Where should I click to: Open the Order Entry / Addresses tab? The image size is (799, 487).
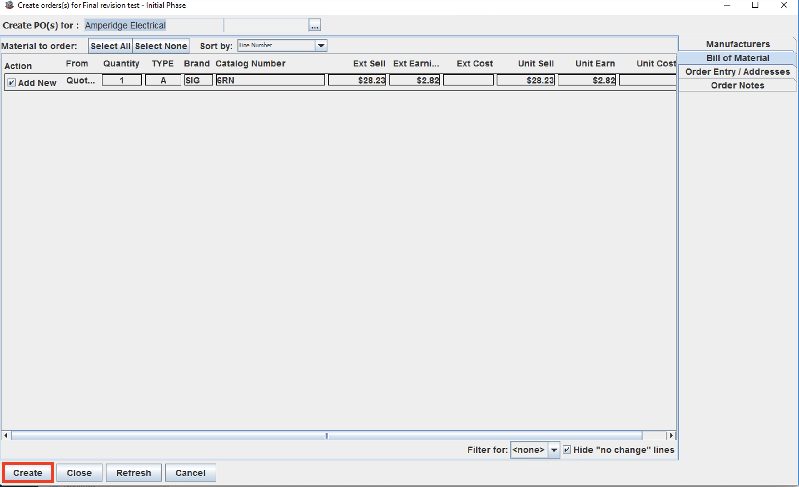(x=737, y=71)
